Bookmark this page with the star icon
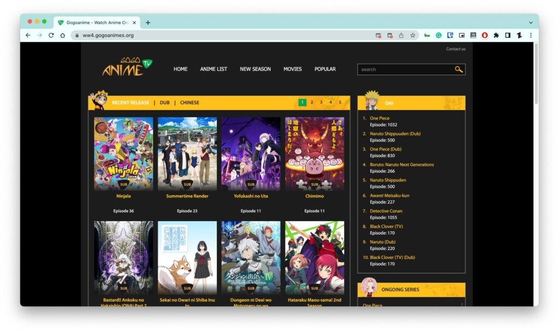 click(x=413, y=35)
